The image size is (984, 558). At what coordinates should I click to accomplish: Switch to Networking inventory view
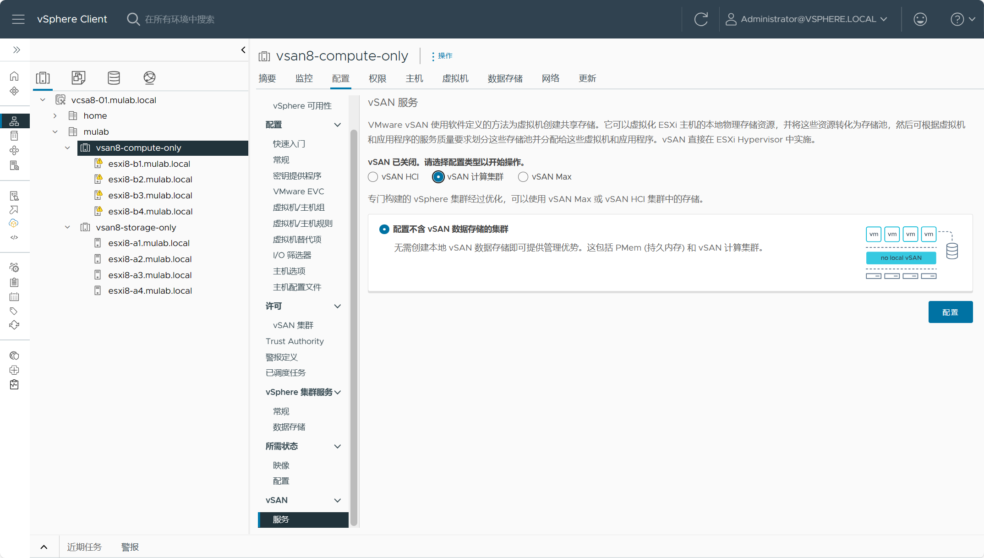(x=149, y=77)
